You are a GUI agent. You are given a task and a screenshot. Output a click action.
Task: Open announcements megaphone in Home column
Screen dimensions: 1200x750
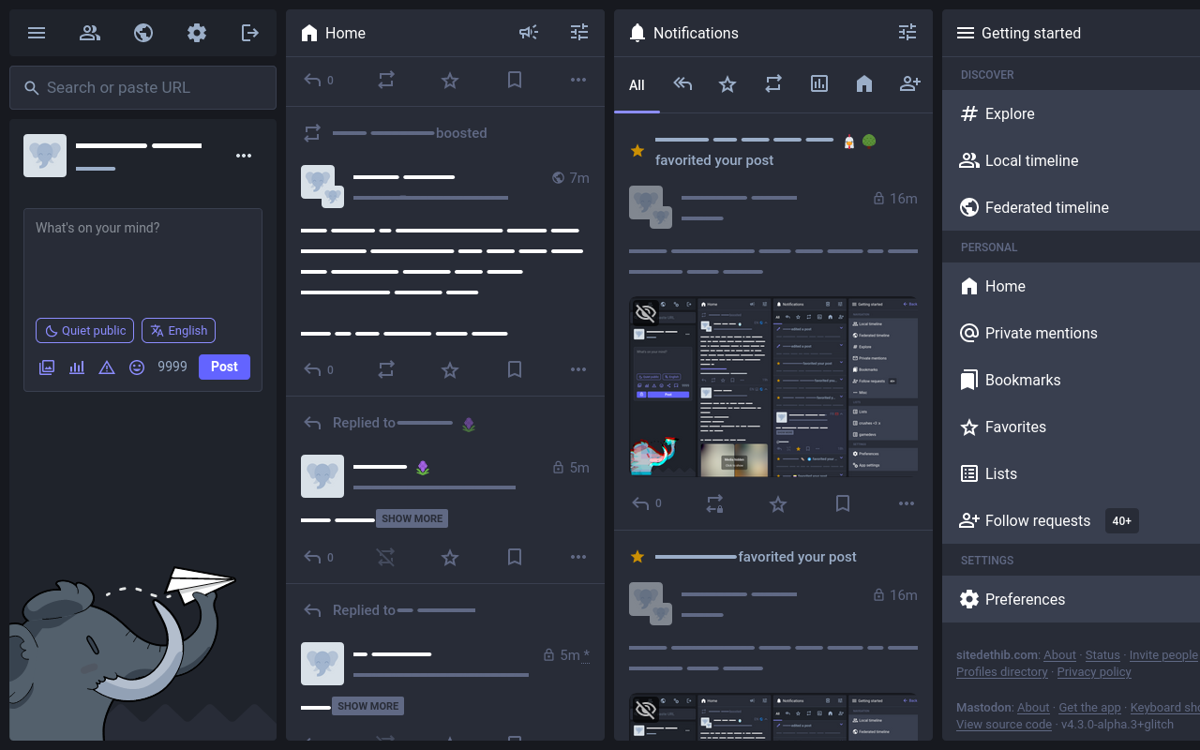[529, 33]
